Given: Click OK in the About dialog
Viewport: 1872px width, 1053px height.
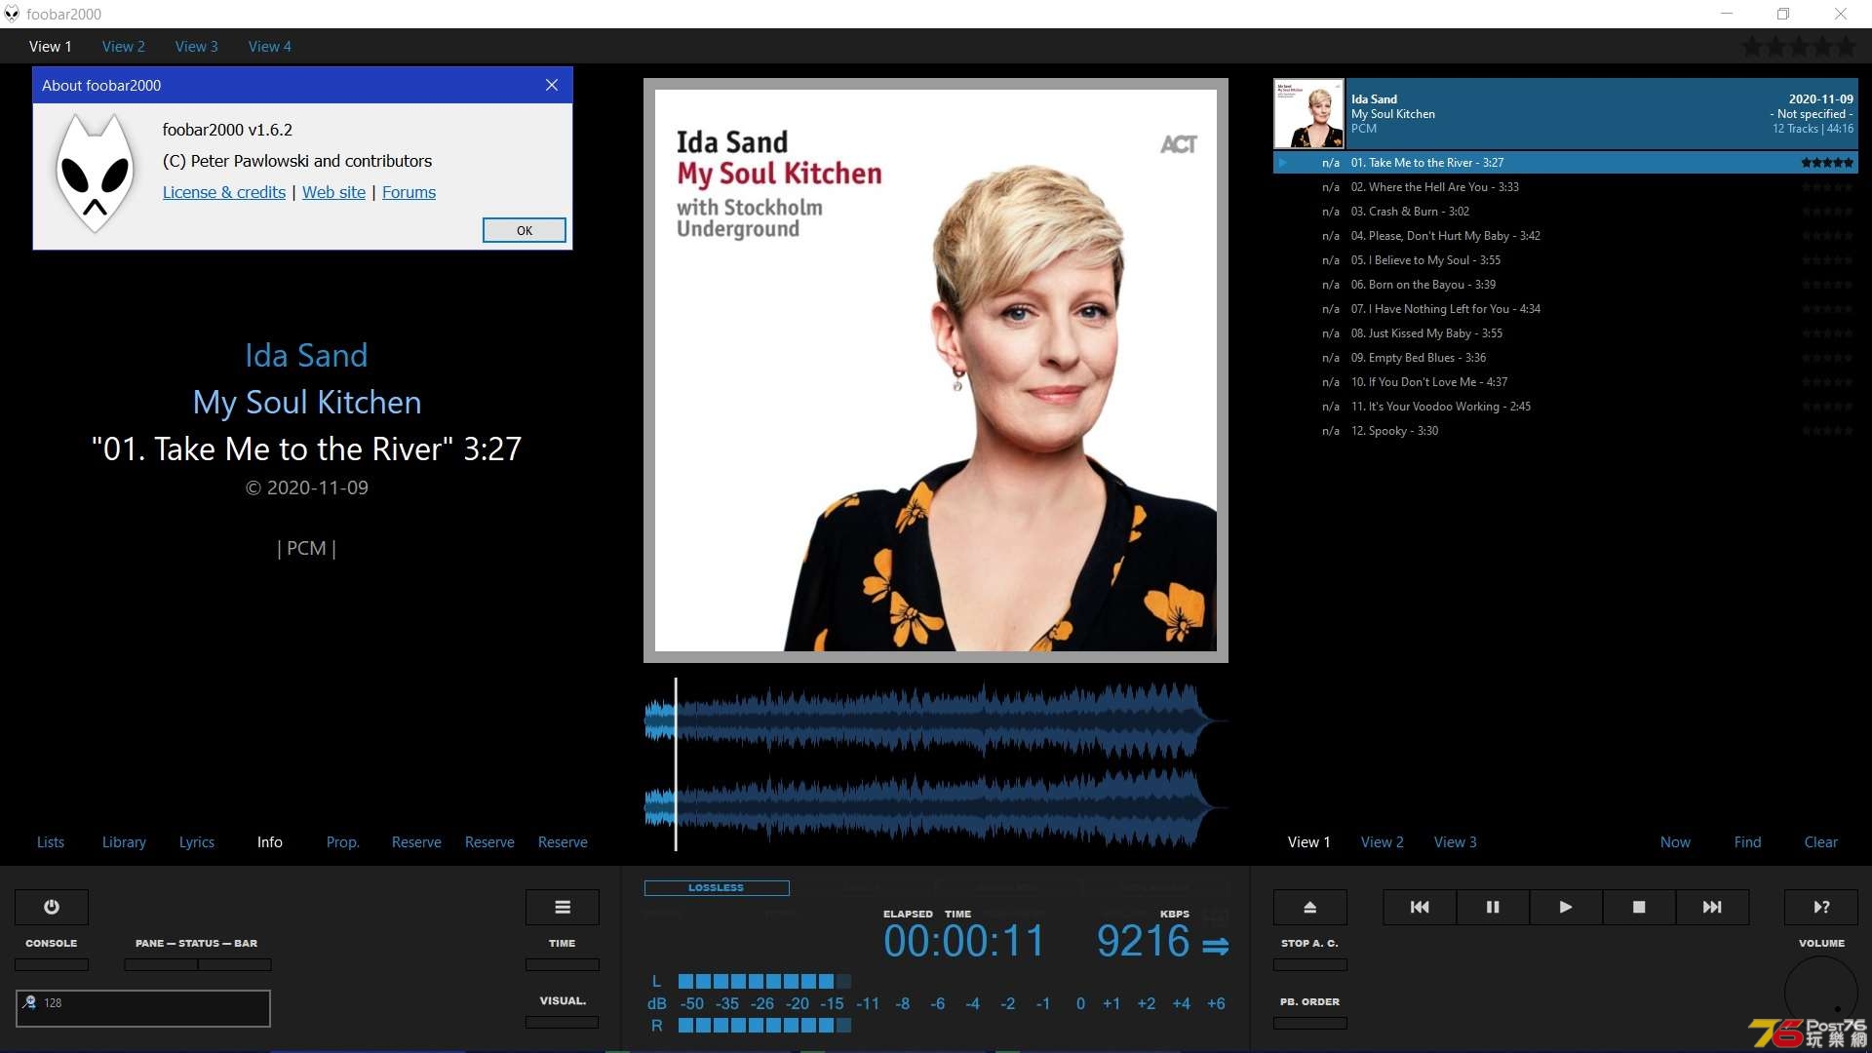Looking at the screenshot, I should (x=525, y=230).
